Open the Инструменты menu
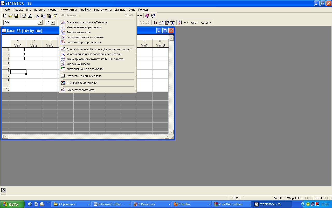Viewport: 332px width, 208px height. click(x=103, y=10)
